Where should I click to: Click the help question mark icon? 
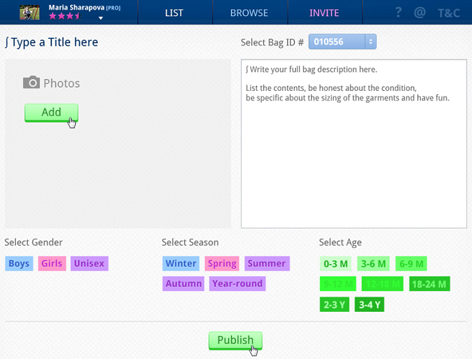(398, 12)
